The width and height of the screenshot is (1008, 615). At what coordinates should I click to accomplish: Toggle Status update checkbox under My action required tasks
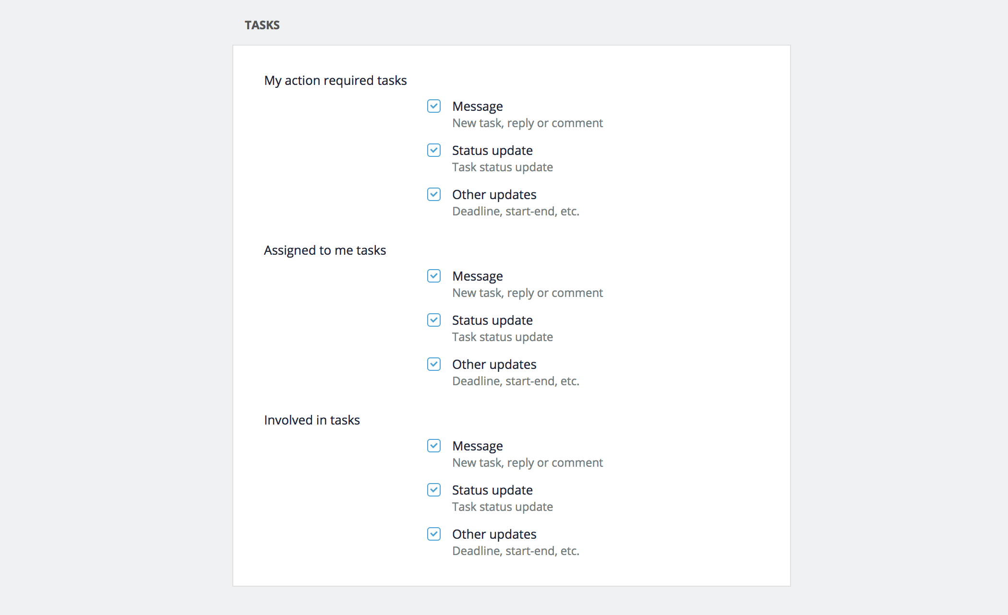pyautogui.click(x=434, y=150)
